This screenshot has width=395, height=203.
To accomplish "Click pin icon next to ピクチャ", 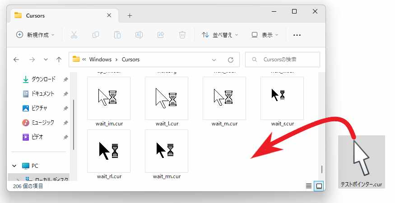I will [65, 108].
